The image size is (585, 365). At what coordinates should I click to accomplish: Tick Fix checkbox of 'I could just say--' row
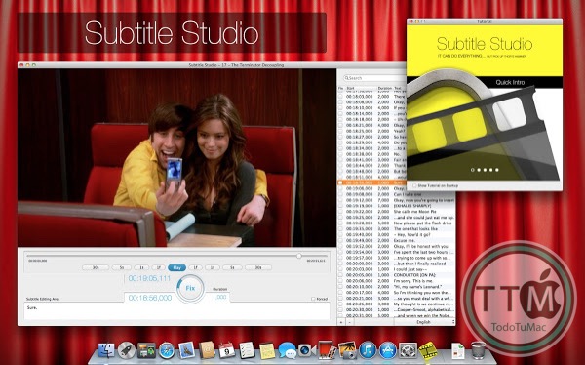click(340, 269)
